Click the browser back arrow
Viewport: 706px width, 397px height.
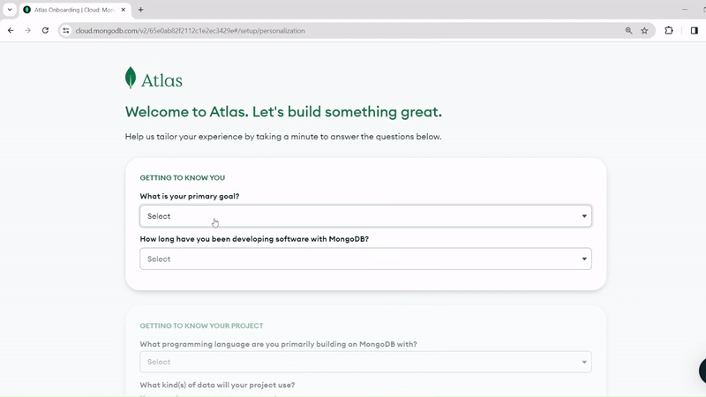11,31
